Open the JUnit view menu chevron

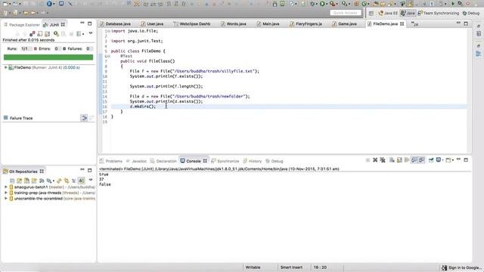[91, 33]
